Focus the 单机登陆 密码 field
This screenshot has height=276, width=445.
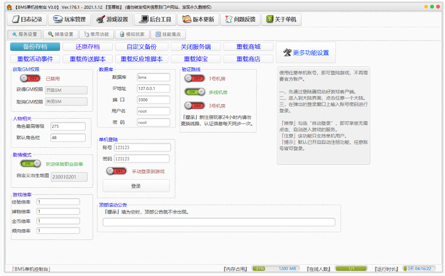point(142,159)
